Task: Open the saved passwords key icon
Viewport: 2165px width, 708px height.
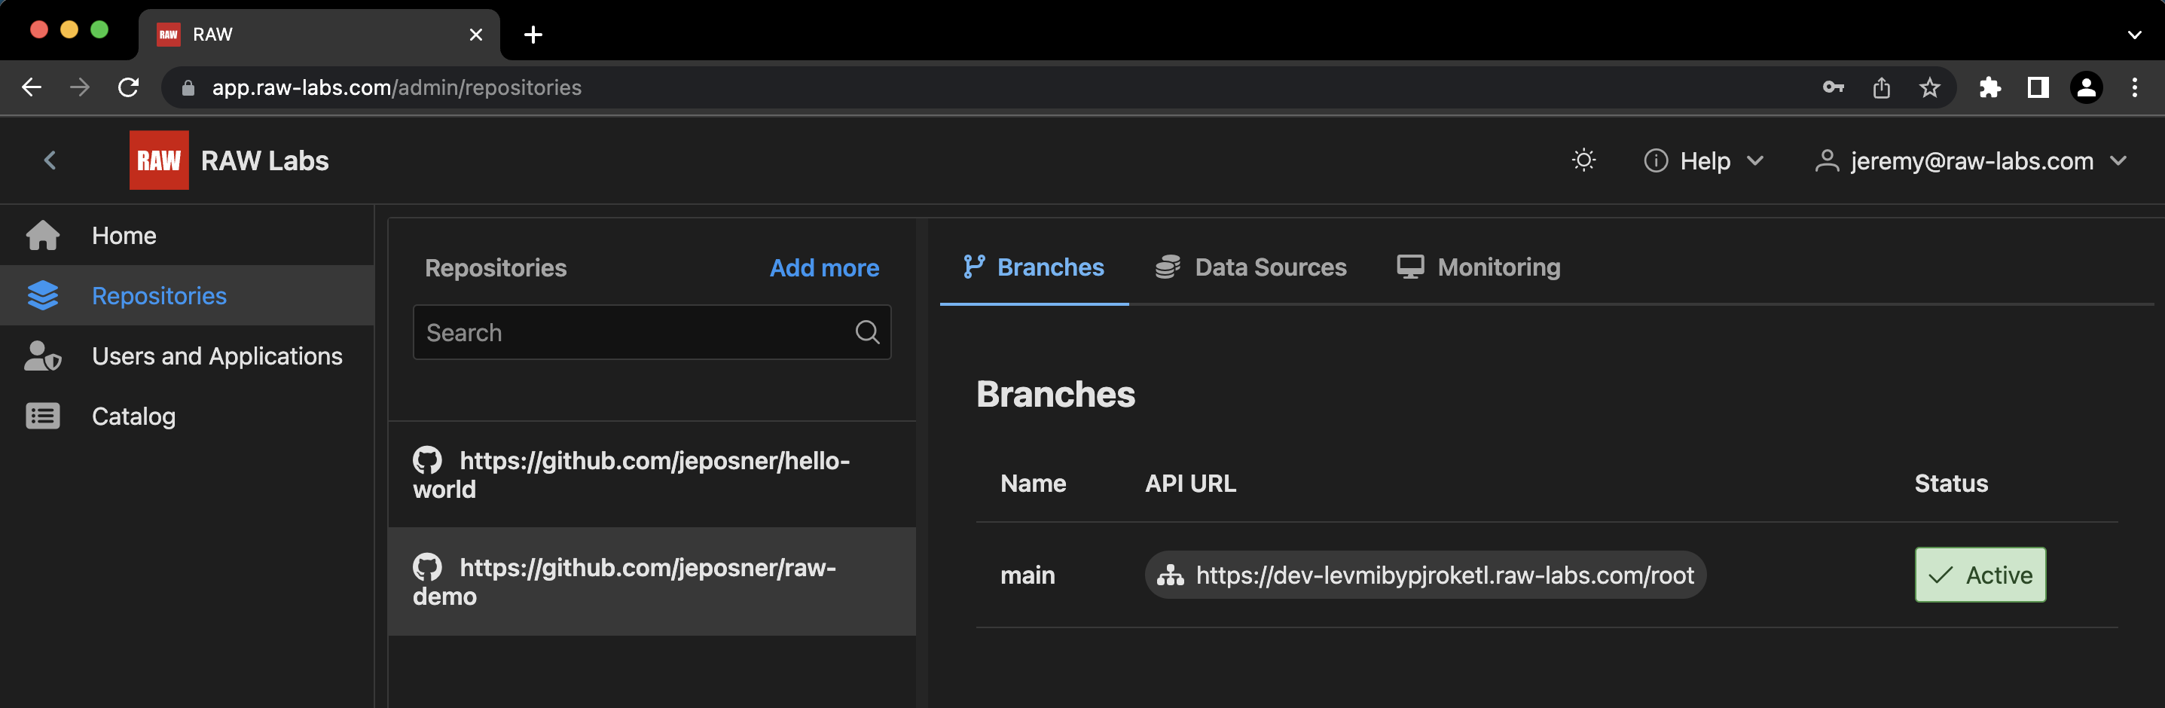Action: click(1833, 87)
